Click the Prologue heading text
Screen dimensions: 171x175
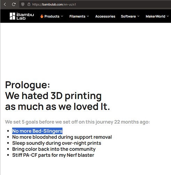28,85
